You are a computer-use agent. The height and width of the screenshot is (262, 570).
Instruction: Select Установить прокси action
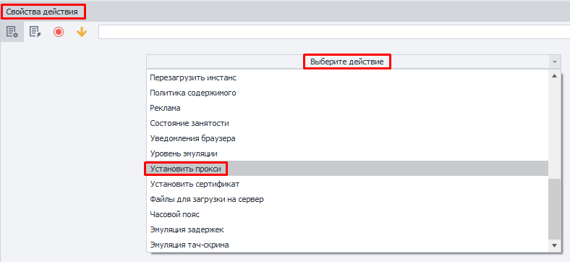(x=347, y=169)
